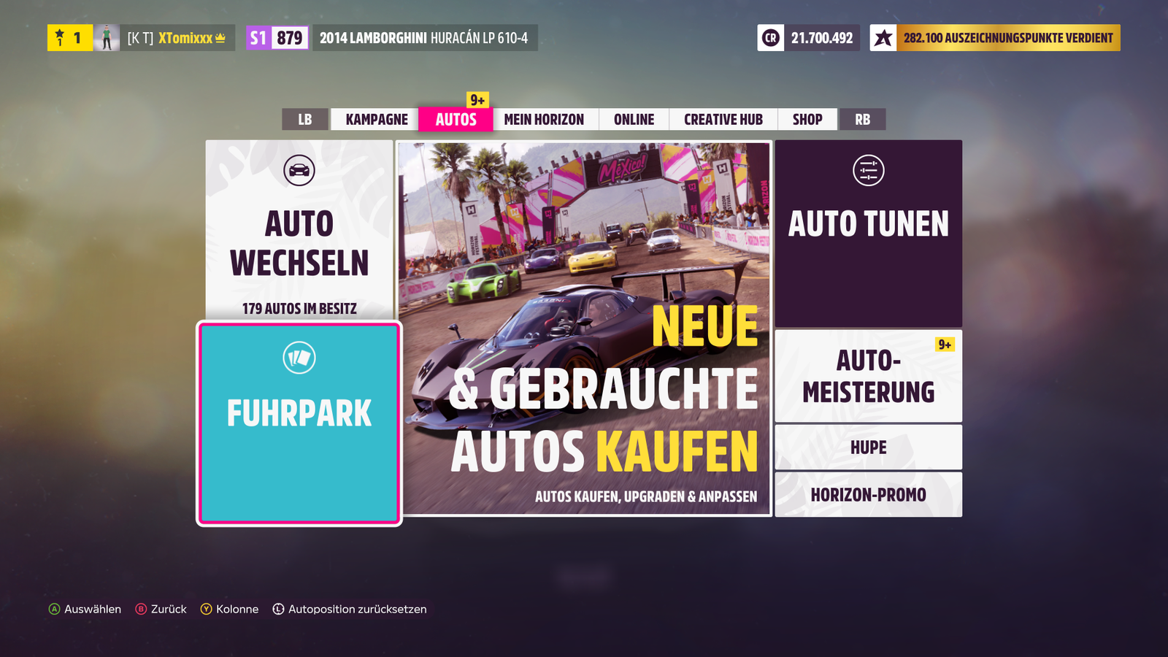Viewport: 1168px width, 657px height.
Task: Switch to the Mein Horizon tab
Action: click(544, 119)
